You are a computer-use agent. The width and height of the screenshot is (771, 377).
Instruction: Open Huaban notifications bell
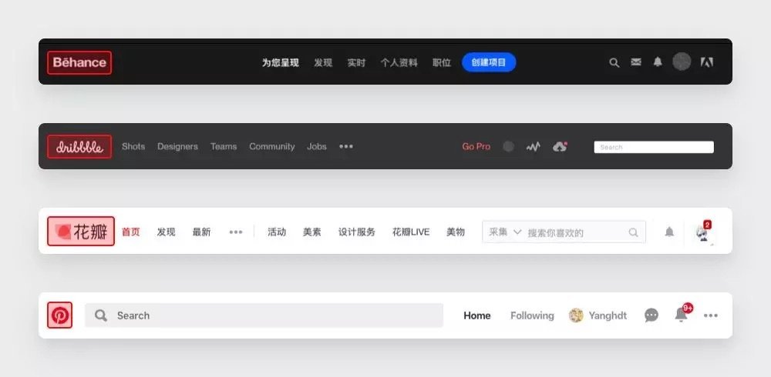(x=669, y=232)
